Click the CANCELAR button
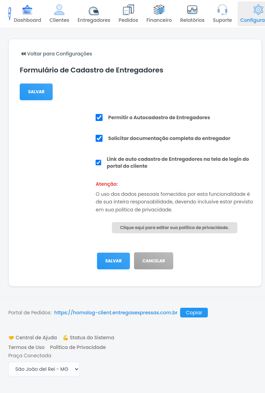The width and height of the screenshot is (265, 393). 153,261
